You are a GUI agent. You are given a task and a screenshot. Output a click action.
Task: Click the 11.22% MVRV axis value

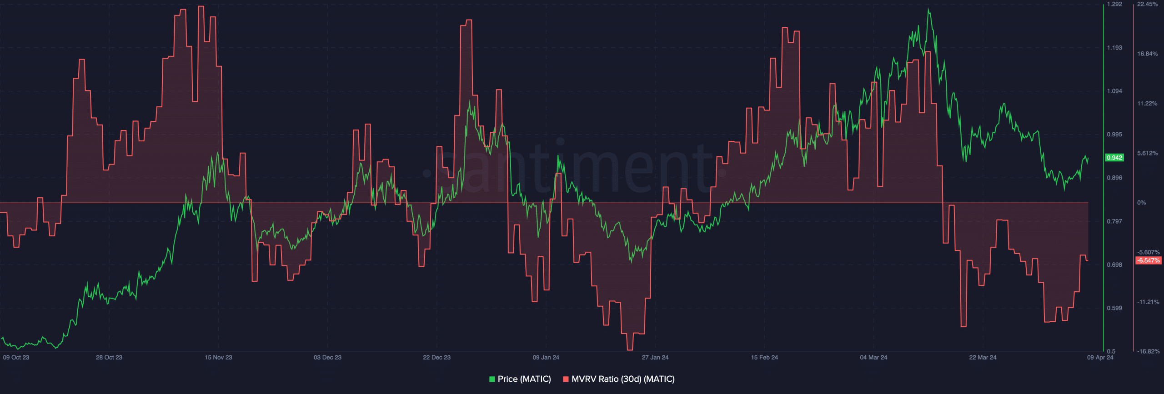point(1148,104)
